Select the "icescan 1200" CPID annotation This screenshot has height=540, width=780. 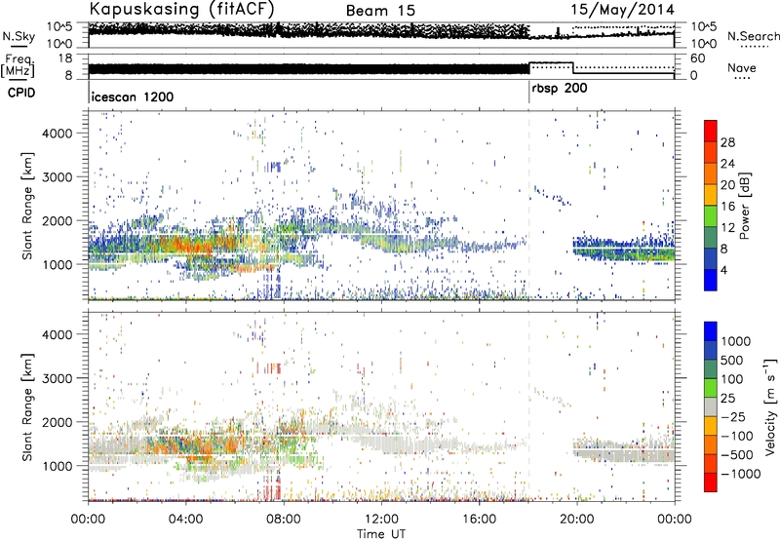pyautogui.click(x=133, y=96)
